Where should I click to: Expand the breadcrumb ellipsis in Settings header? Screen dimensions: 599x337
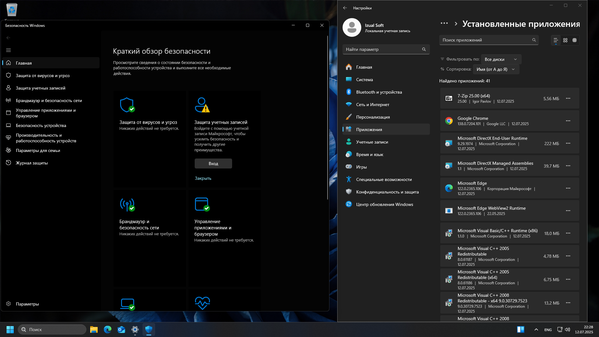(444, 23)
